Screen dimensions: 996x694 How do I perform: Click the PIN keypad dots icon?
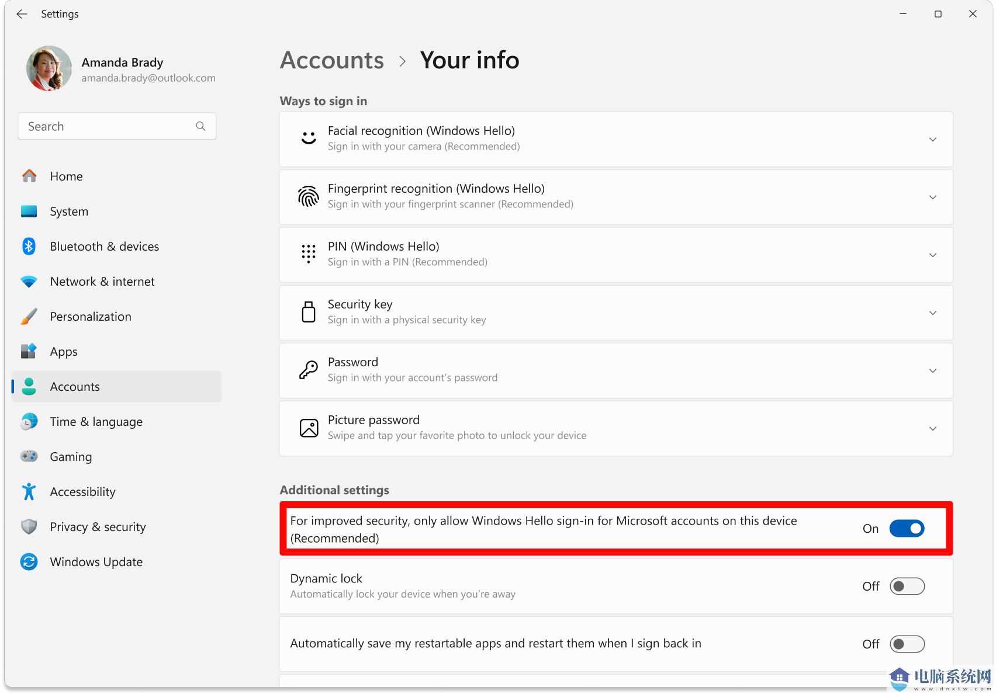point(309,254)
